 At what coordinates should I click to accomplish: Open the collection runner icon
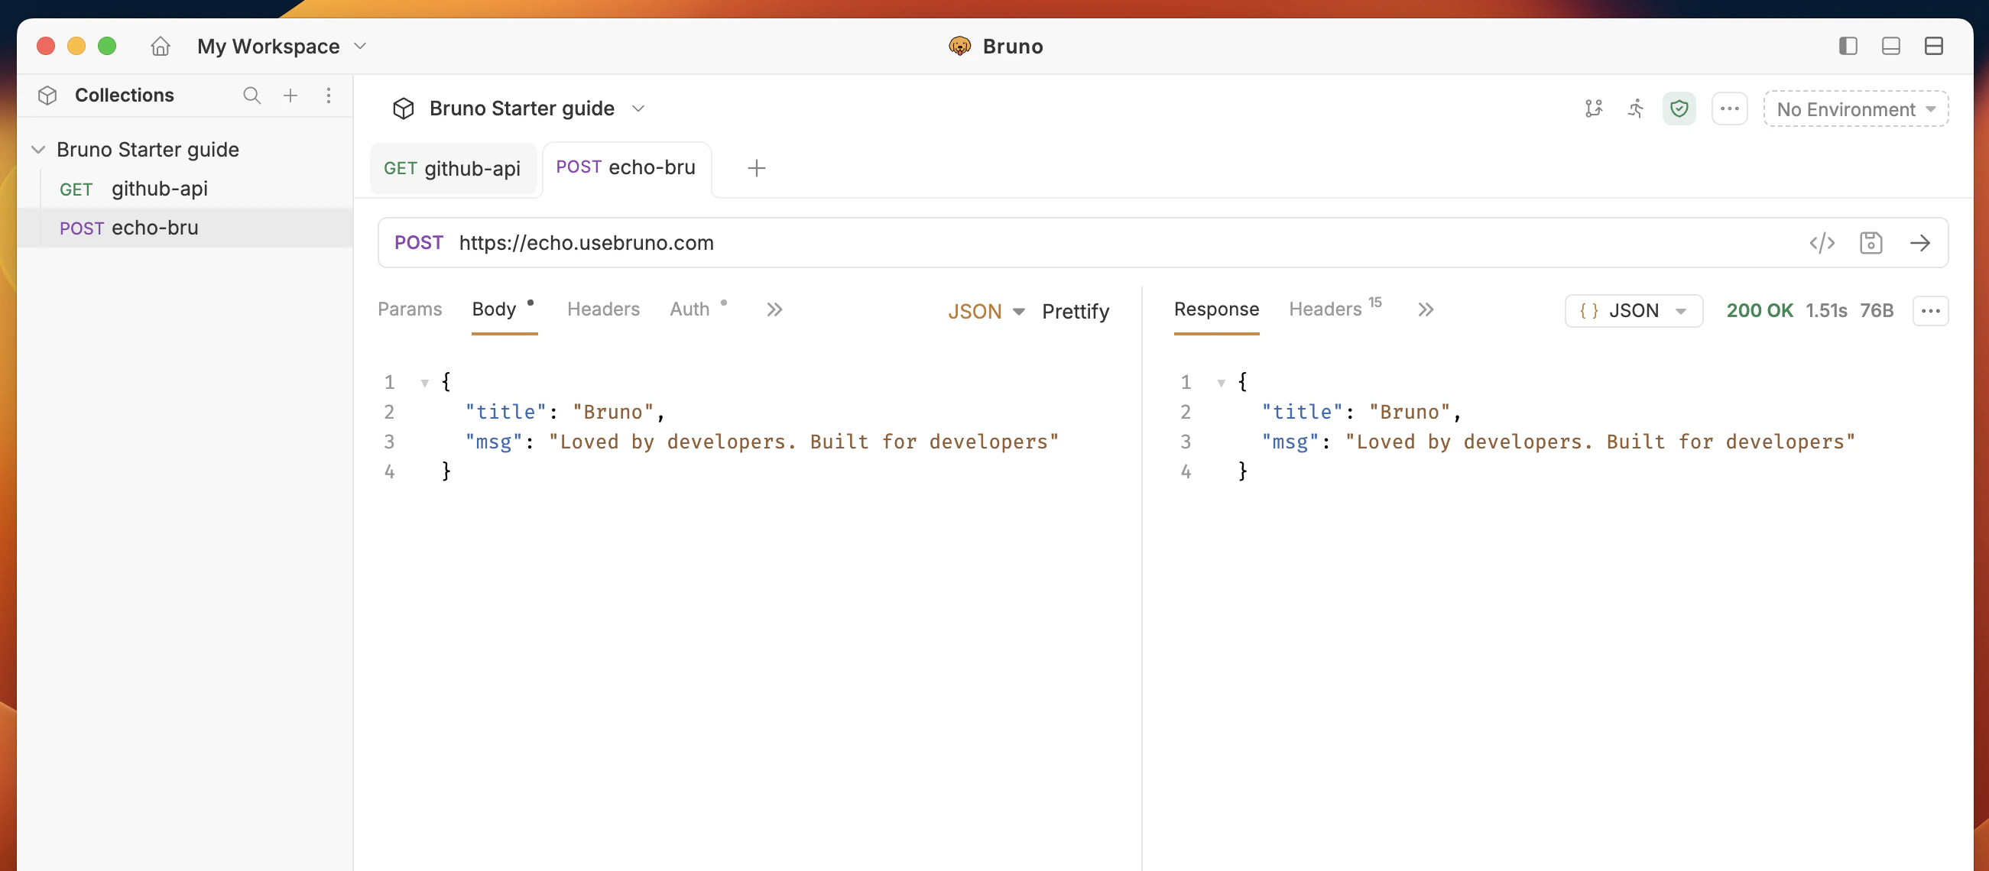(1636, 108)
